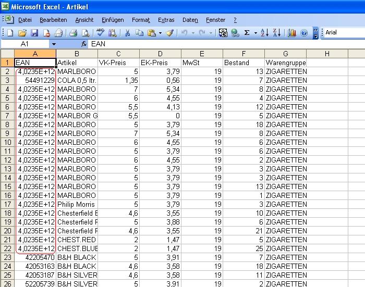Run spell check with the ABC checkmark icon
This screenshot has height=287, width=365.
[x=100, y=33]
